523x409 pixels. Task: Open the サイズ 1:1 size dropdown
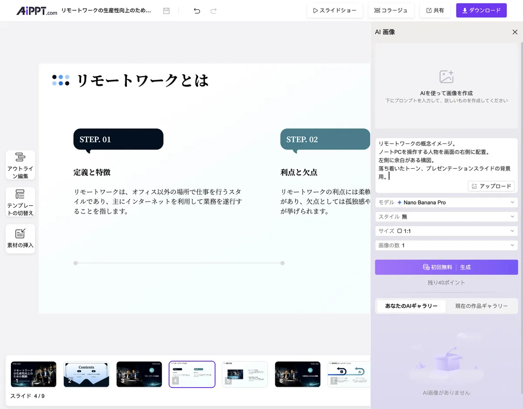(446, 231)
